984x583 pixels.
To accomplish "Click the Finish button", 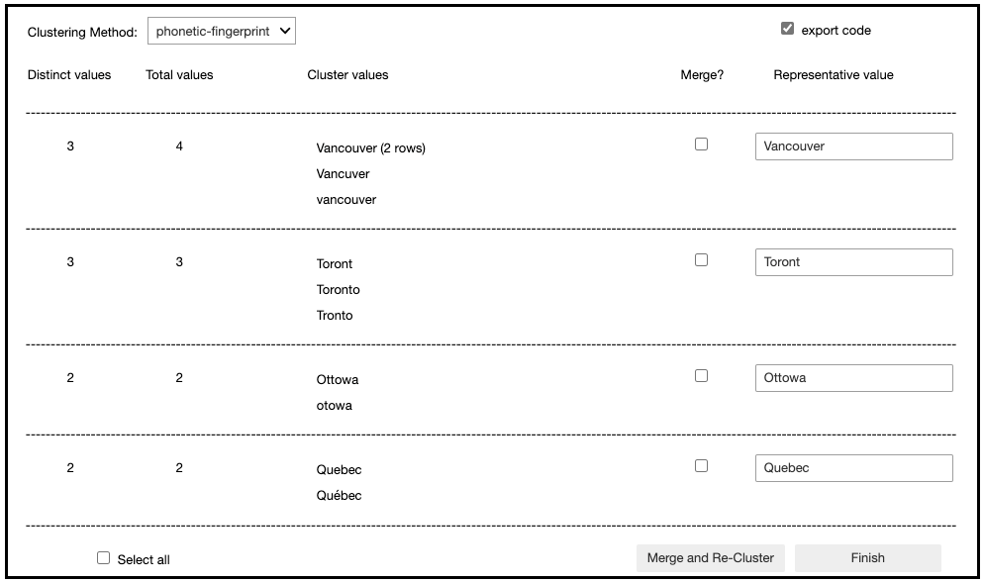I will (868, 558).
